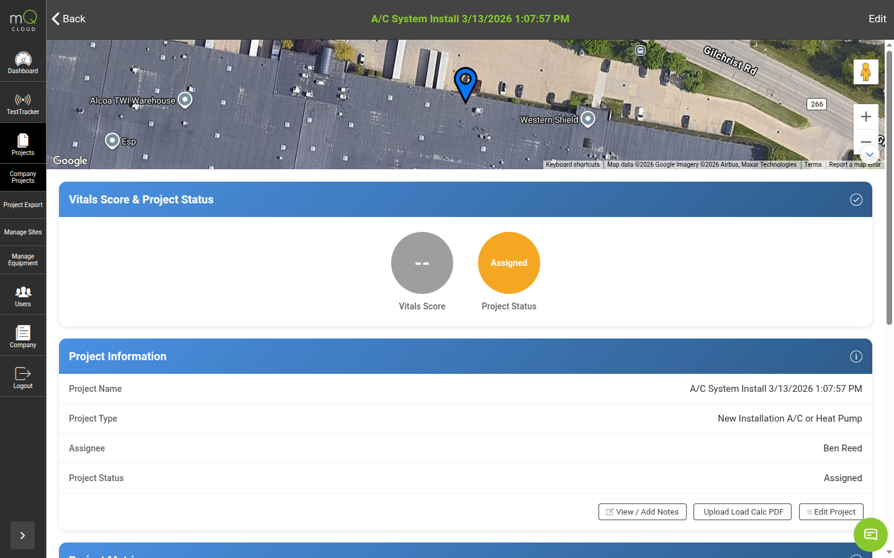The width and height of the screenshot is (894, 558).
Task: Click the mQ Cloud logo
Action: [x=22, y=20]
